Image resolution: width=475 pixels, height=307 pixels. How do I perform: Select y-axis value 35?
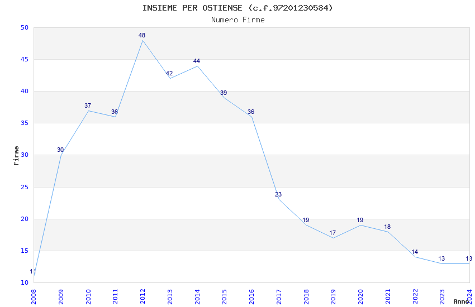pyautogui.click(x=25, y=123)
